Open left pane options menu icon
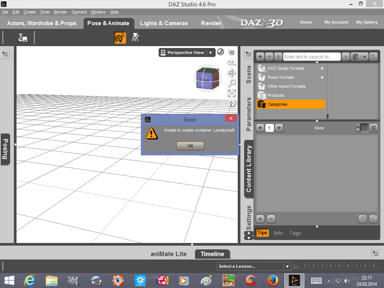384x288 pixels. pos(5,54)
